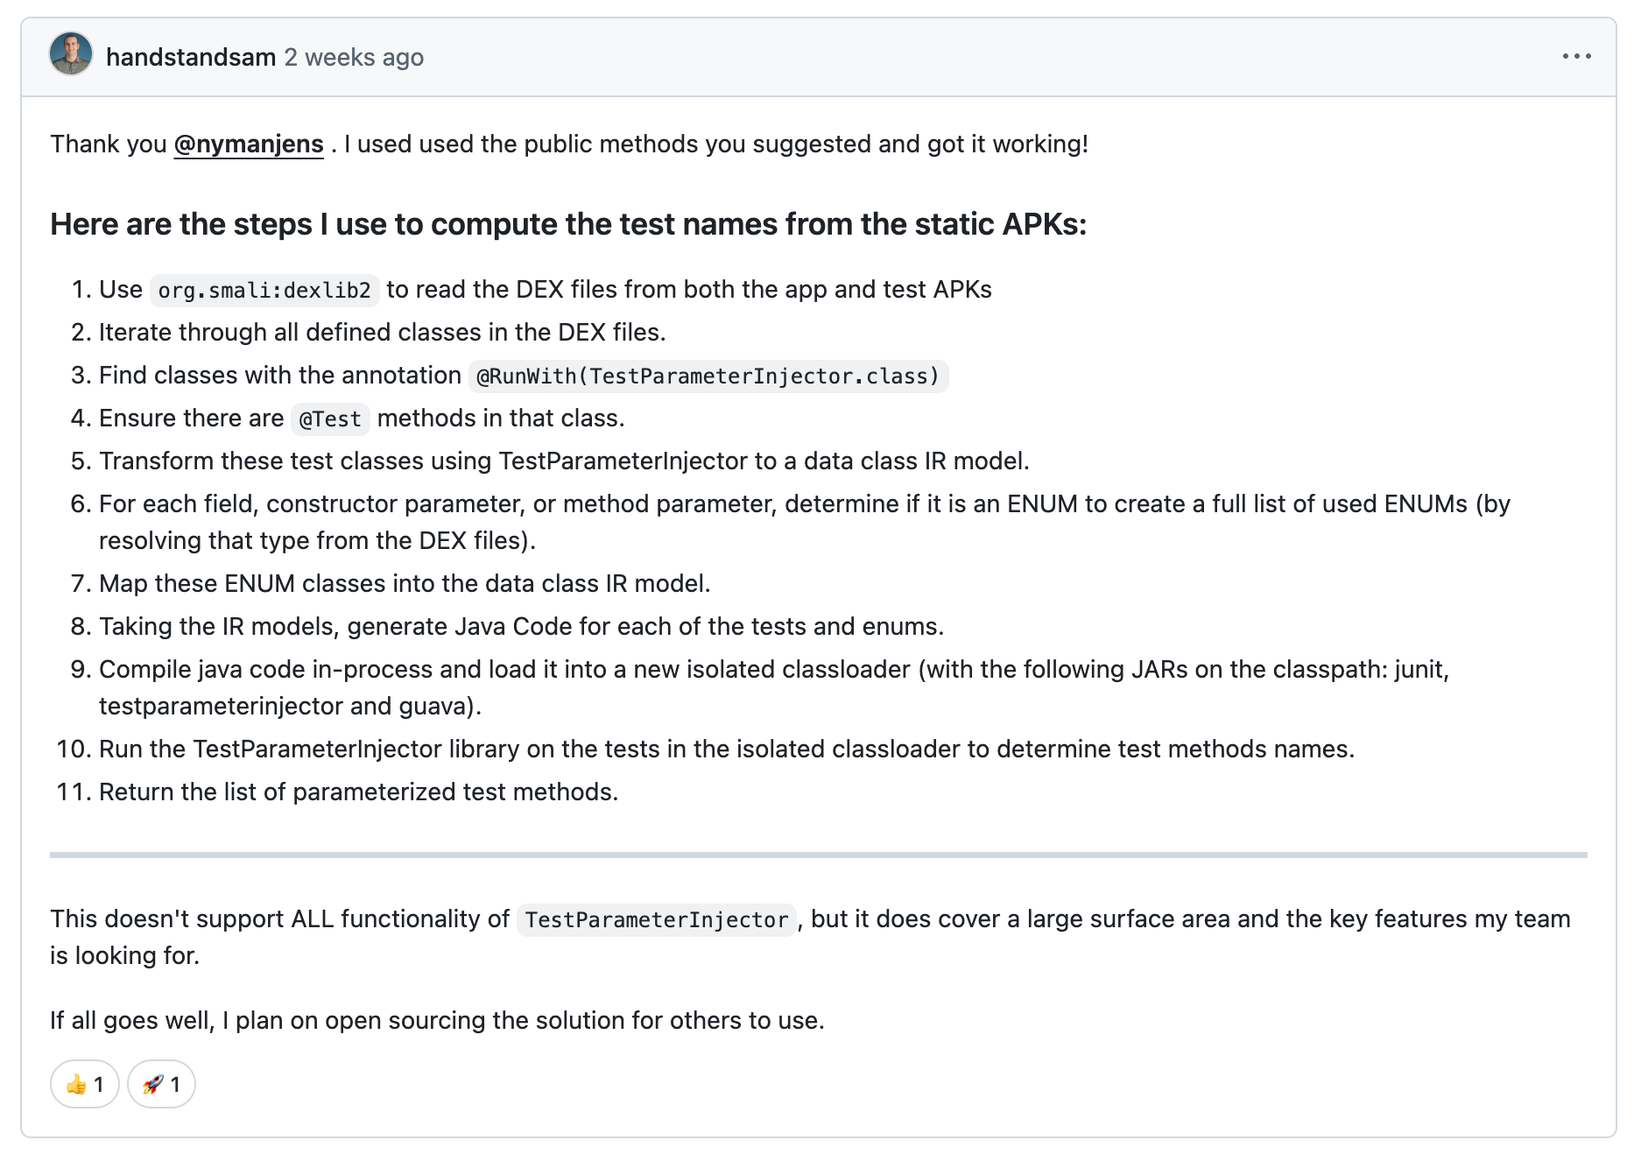The height and width of the screenshot is (1154, 1634).
Task: Open the comment options ellipsis menu
Action: point(1576,57)
